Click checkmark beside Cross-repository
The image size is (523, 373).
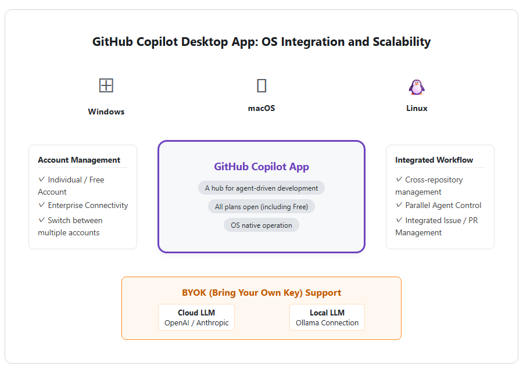point(399,179)
